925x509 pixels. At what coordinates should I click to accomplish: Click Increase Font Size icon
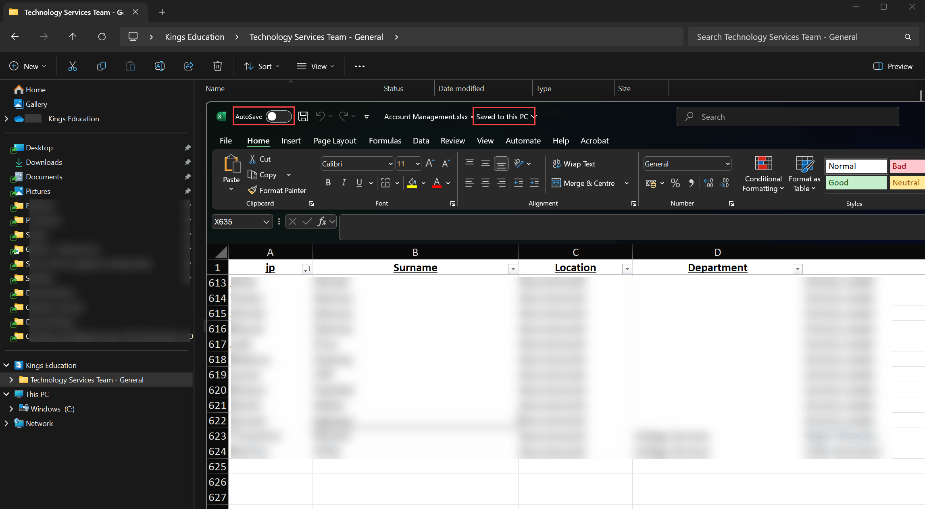(430, 164)
